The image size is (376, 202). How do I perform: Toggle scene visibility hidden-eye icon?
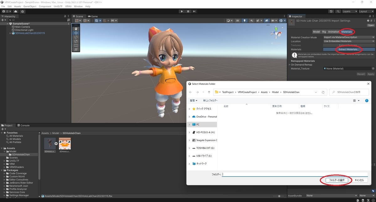[x=267, y=21]
